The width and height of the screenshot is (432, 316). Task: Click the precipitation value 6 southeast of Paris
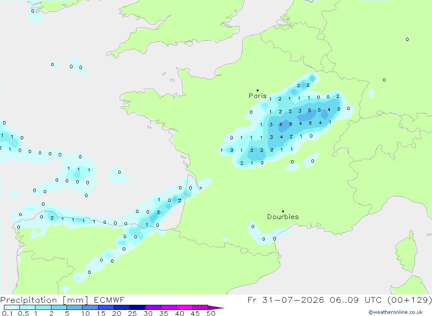tap(281, 124)
